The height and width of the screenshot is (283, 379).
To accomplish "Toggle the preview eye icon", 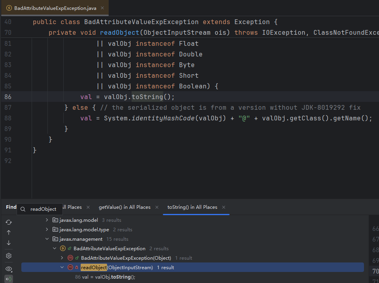I will coord(9,269).
